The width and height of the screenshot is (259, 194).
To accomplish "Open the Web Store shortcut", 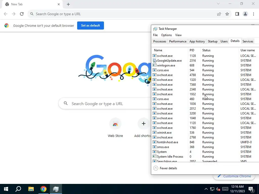I will tap(115, 128).
